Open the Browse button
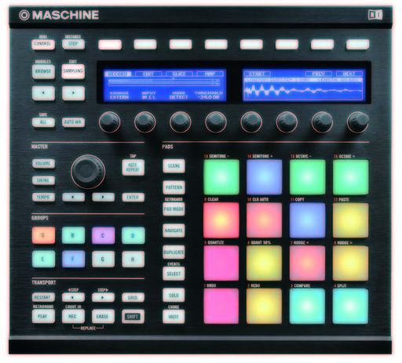 pos(43,71)
